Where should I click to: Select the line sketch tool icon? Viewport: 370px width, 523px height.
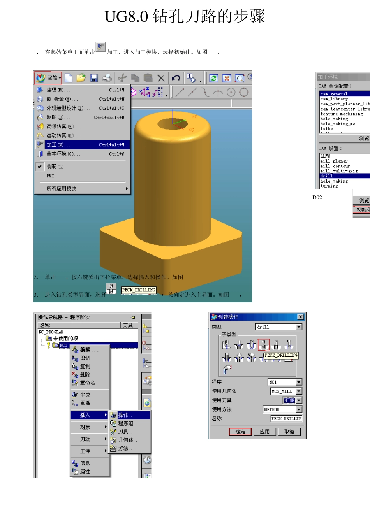tap(180, 92)
